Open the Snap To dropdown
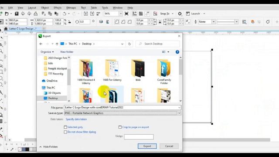279x157 pixels. click(173, 14)
